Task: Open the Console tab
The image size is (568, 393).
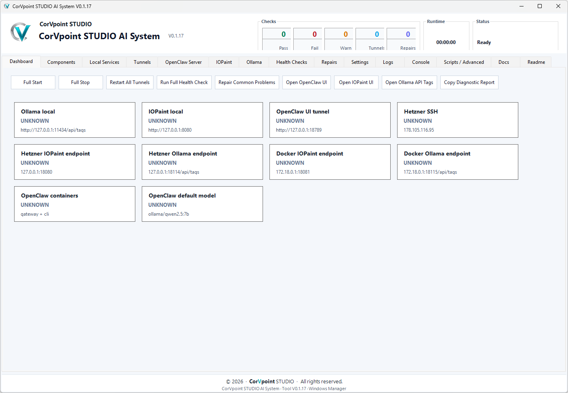Action: point(421,62)
